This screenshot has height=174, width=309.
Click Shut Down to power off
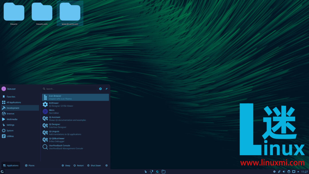pyautogui.click(x=94, y=165)
